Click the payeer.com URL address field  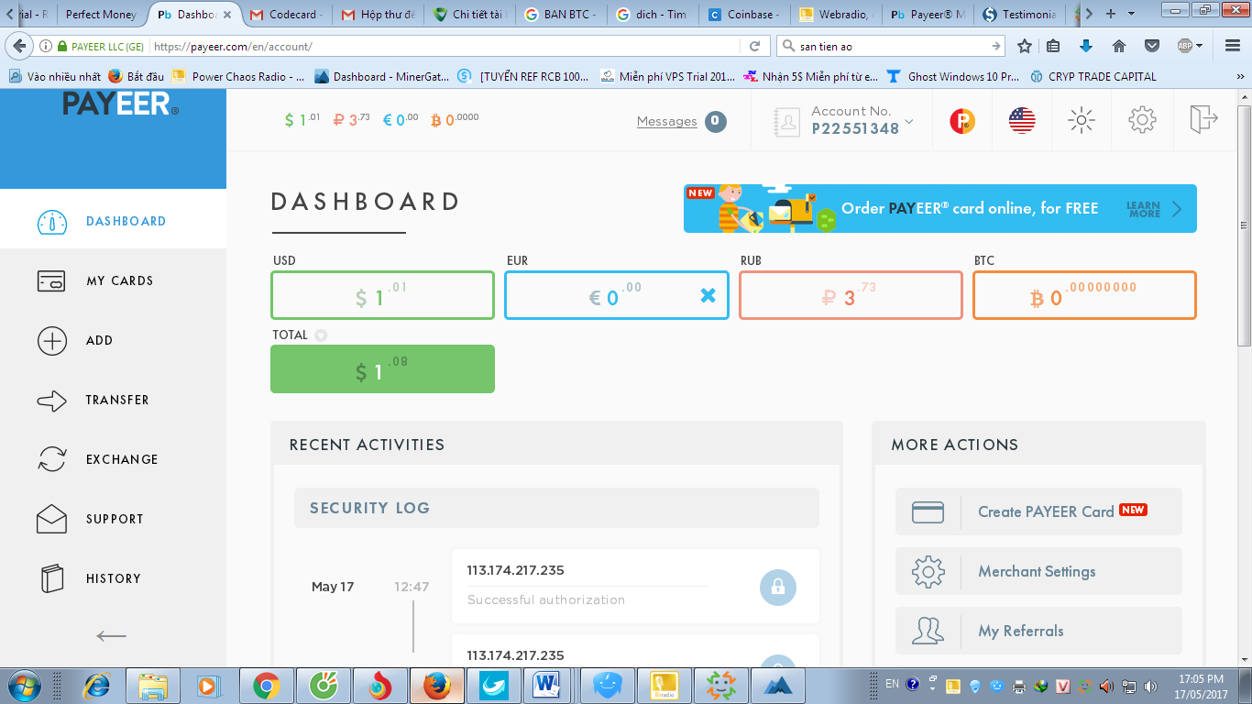444,46
